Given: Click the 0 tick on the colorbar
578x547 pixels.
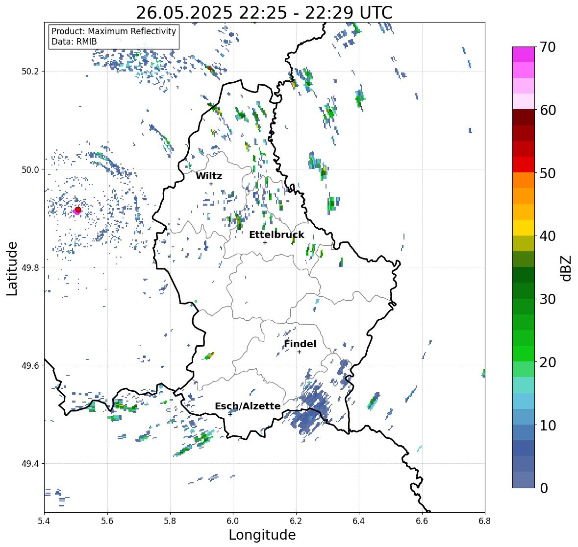Looking at the screenshot, I should pyautogui.click(x=544, y=488).
